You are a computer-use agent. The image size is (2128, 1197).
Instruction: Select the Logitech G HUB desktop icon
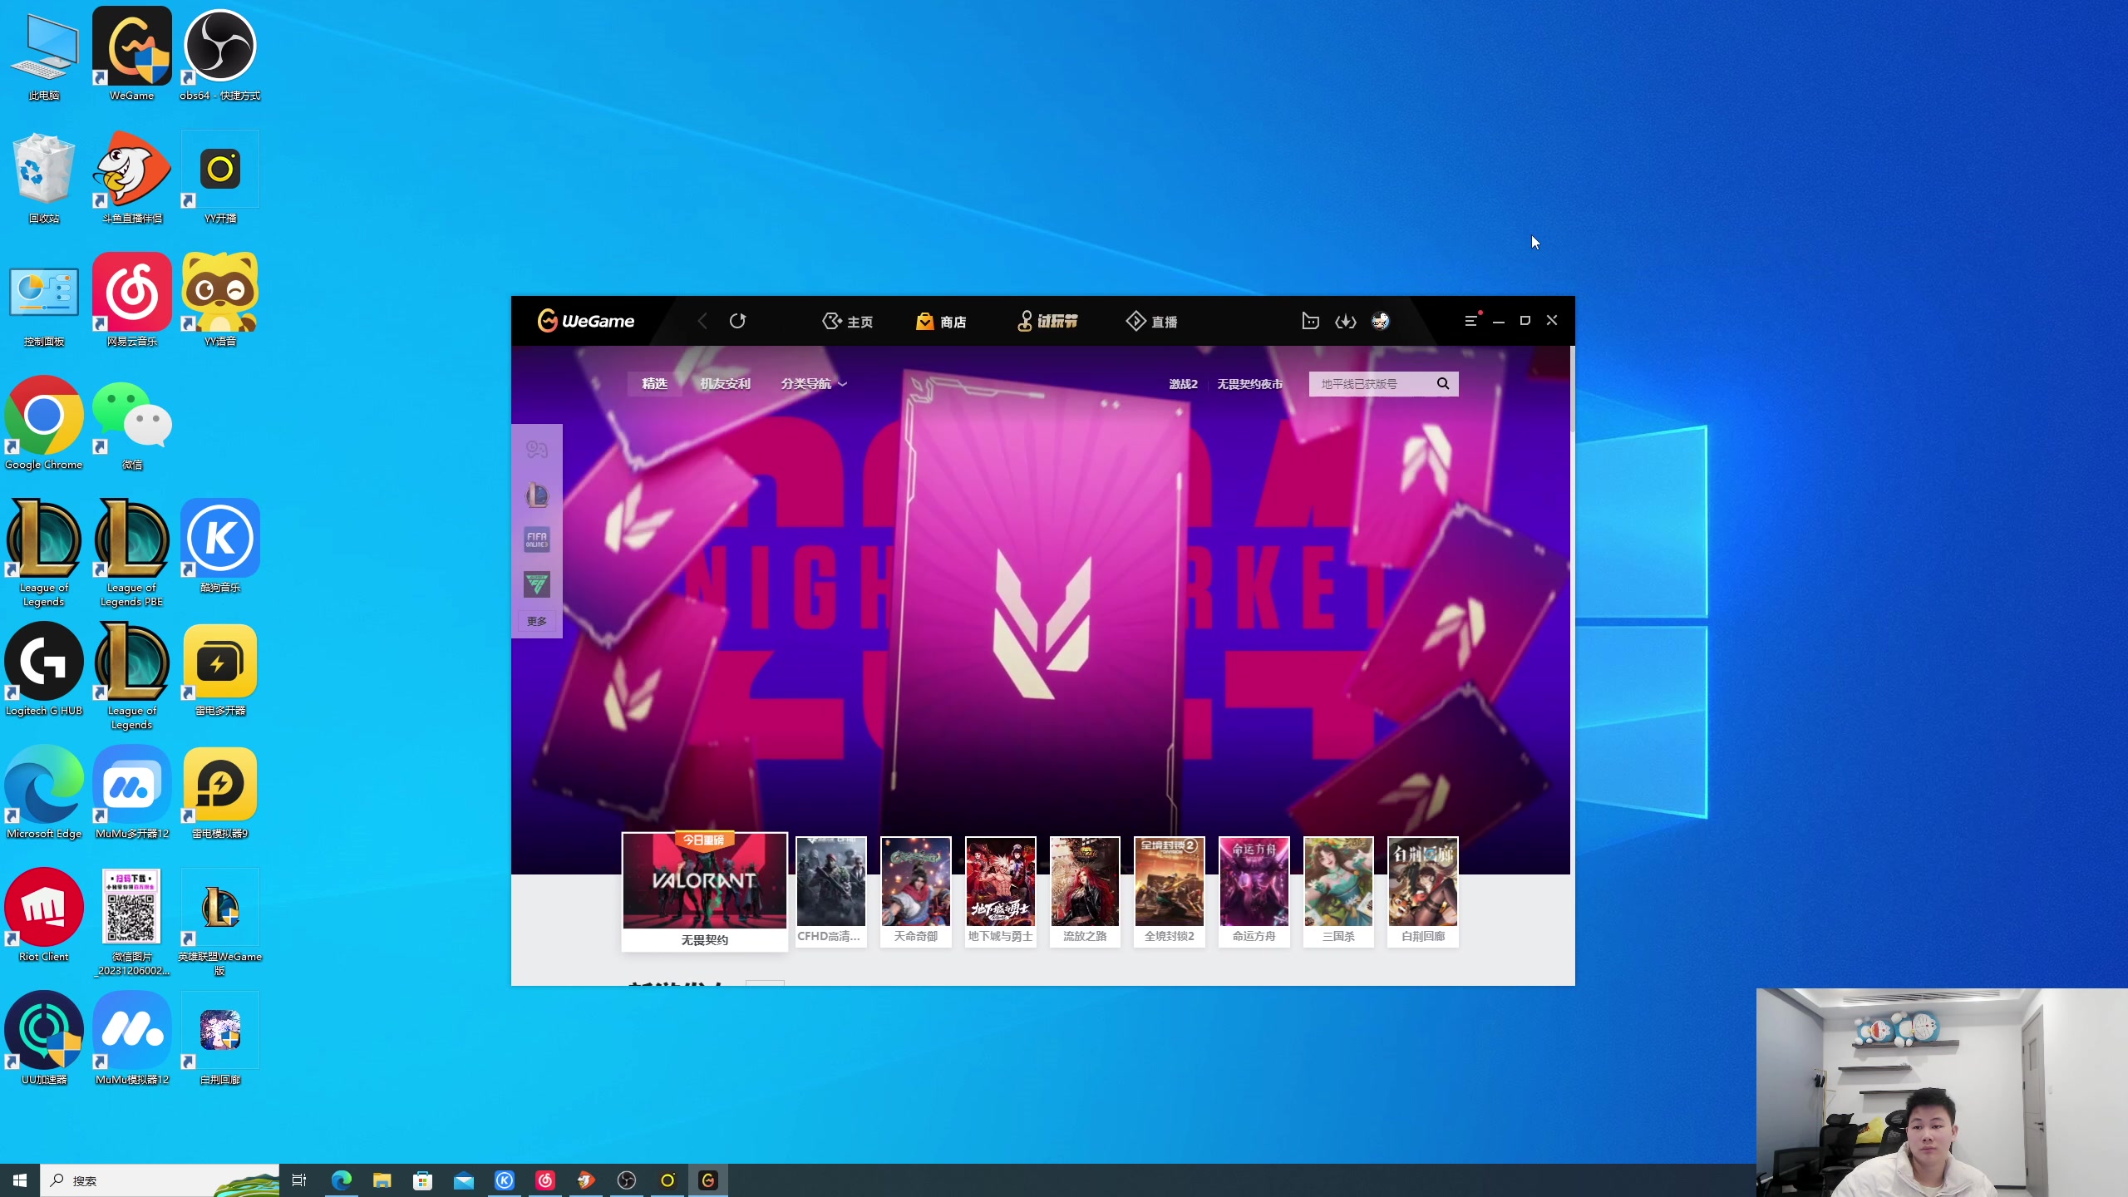point(43,669)
